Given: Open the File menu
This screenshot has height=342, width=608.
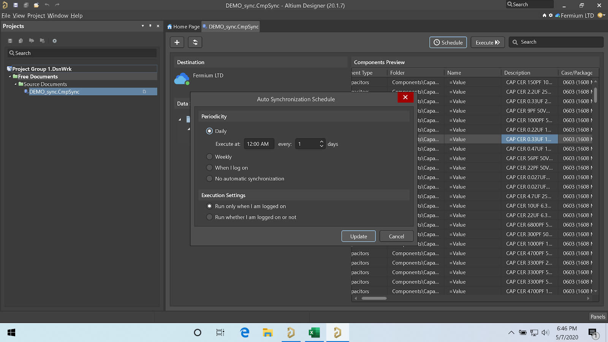Looking at the screenshot, I should tap(6, 16).
